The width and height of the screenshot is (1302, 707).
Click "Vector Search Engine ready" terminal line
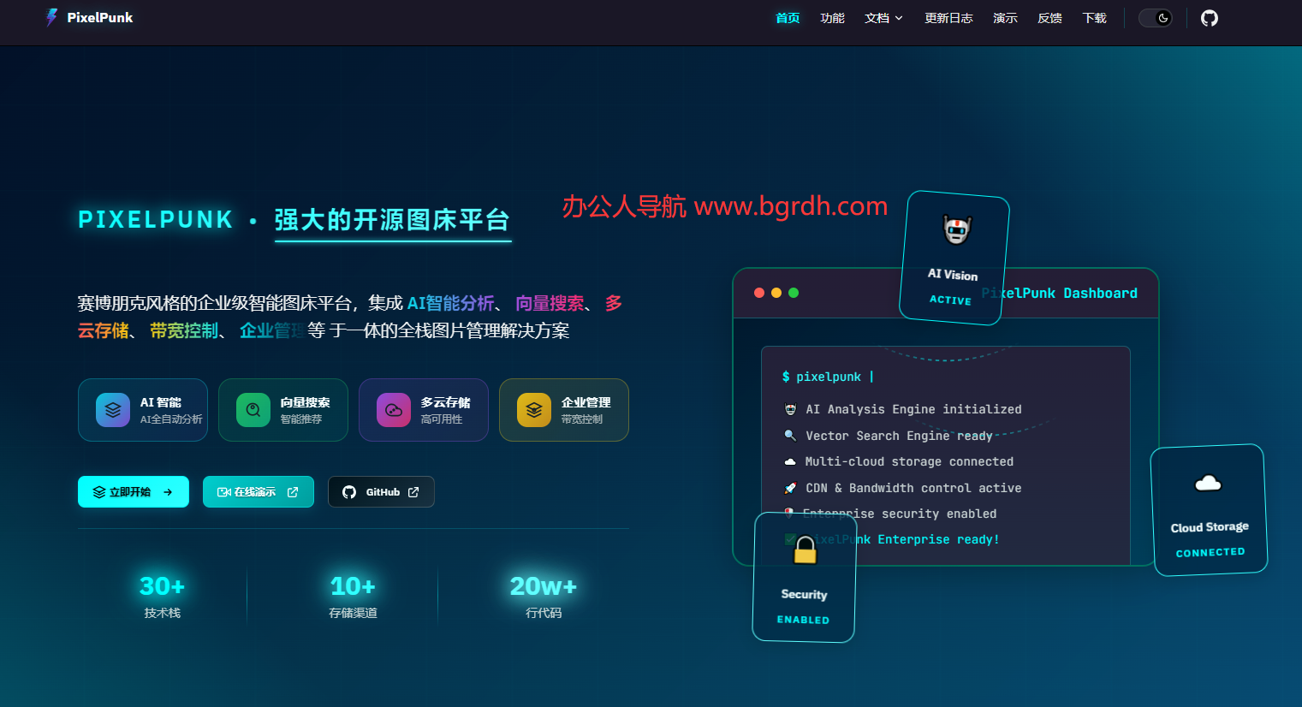[899, 436]
